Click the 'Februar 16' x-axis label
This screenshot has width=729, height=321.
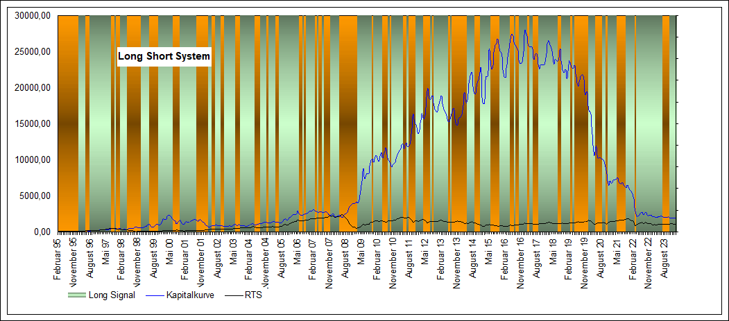pyautogui.click(x=504, y=259)
